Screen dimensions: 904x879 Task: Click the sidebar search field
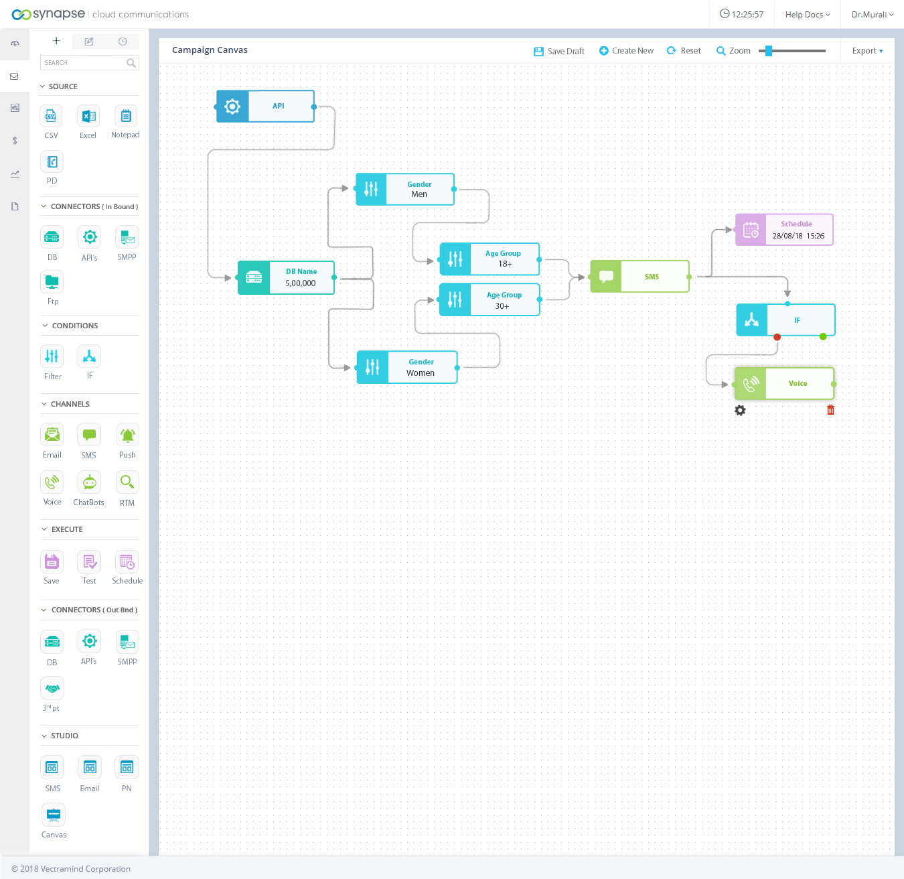84,63
